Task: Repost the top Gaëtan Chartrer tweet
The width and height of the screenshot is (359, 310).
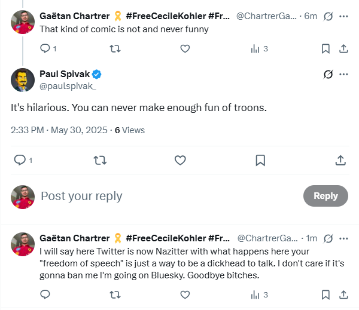Action: click(x=115, y=48)
